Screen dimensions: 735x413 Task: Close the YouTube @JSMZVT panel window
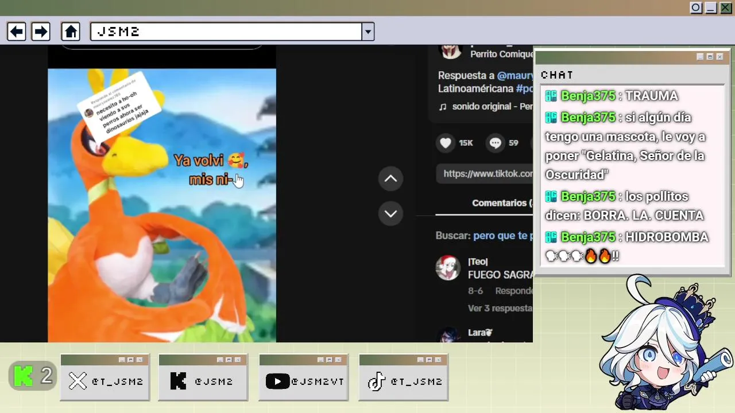pos(338,360)
